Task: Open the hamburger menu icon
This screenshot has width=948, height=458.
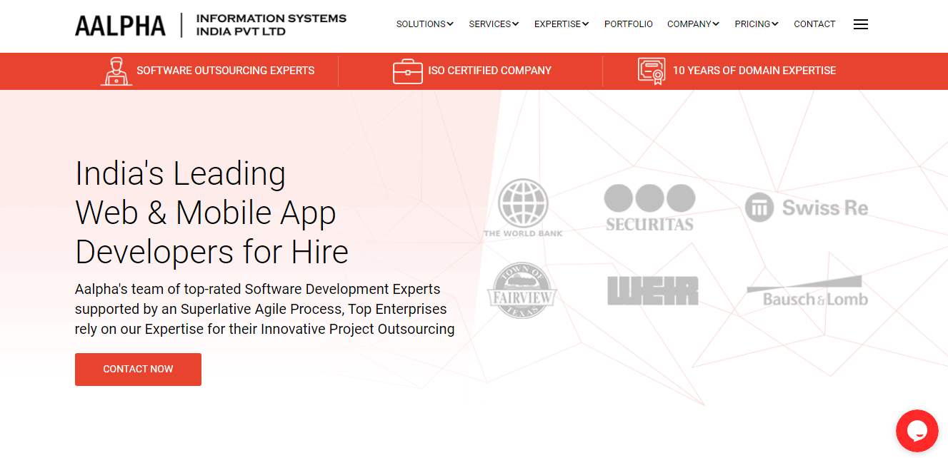Action: [x=861, y=24]
